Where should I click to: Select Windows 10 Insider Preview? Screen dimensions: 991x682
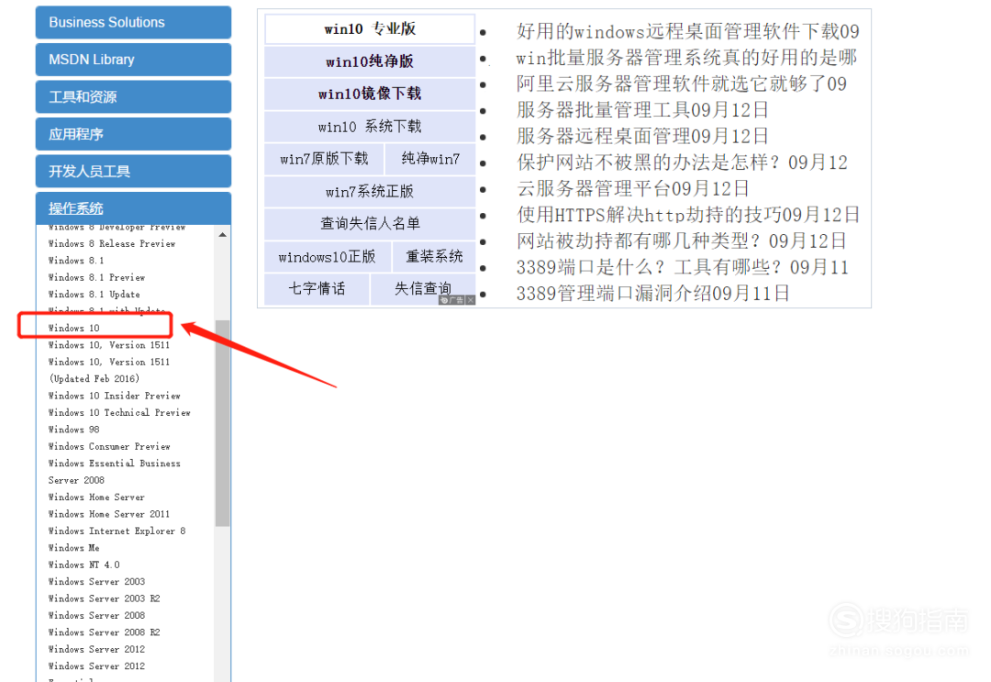[x=115, y=396]
